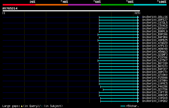
Task: Click the cyan alignment bar for B9PCR6
Action: (118, 35)
